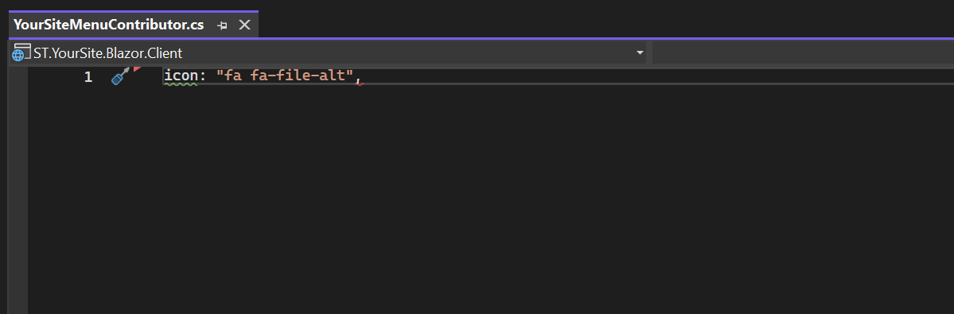Close the YourSiteMenuContributor.cs tab
Screen dimensions: 954x314
[x=244, y=25]
